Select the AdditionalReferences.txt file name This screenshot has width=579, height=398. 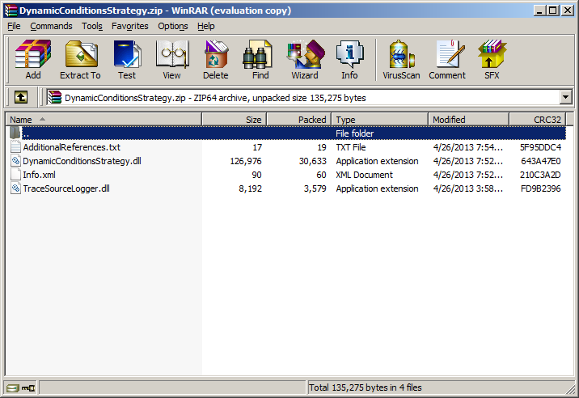[x=72, y=147]
